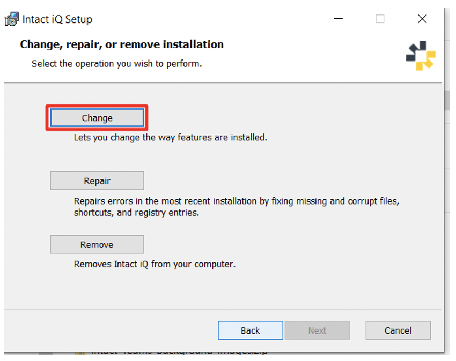Select the highlighted Change button
The image size is (456, 361).
[97, 117]
